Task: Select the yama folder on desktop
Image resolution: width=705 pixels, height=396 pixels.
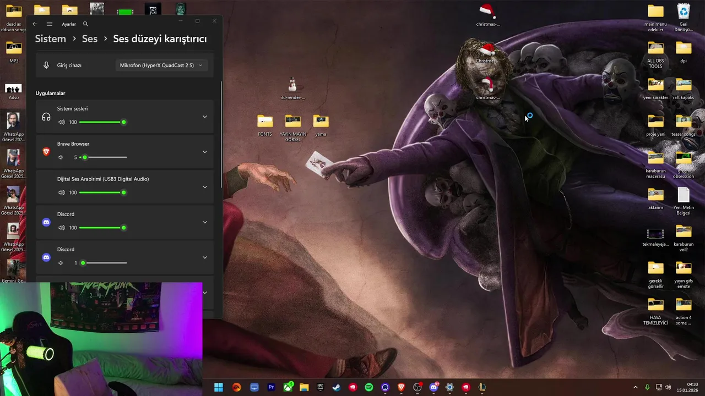Action: (321, 125)
